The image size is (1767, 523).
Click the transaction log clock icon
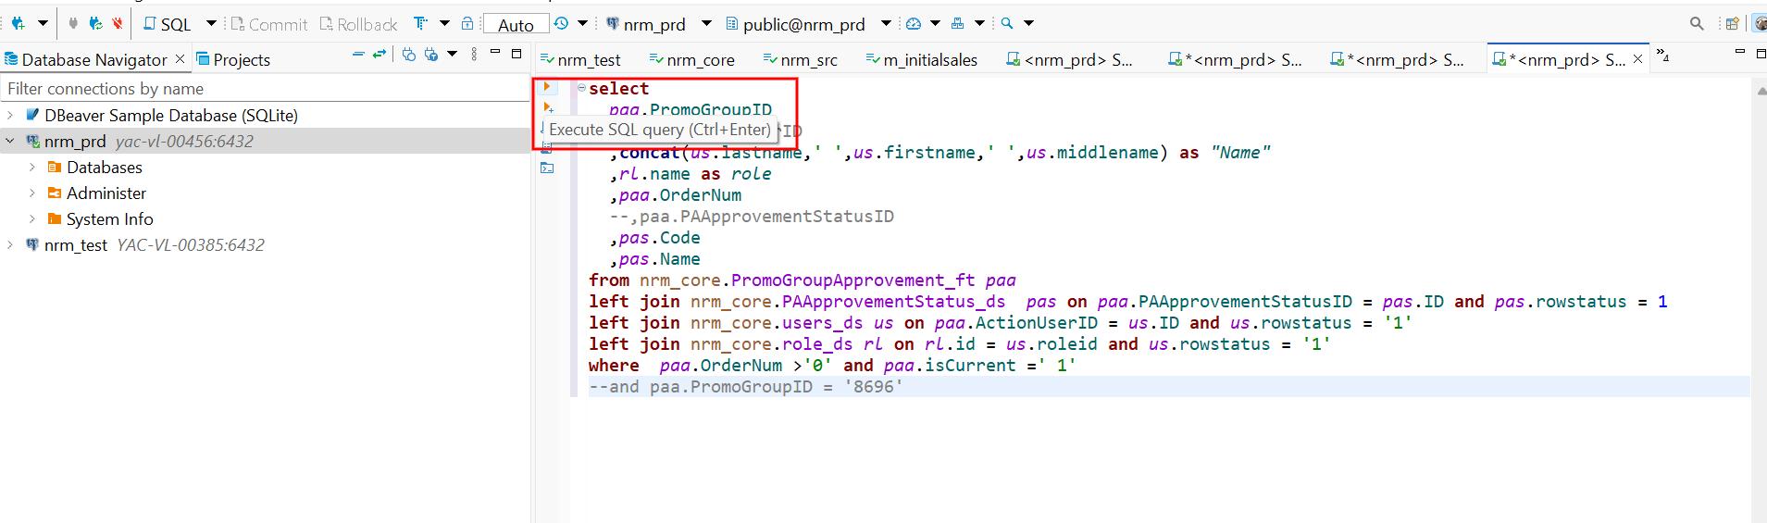click(561, 23)
